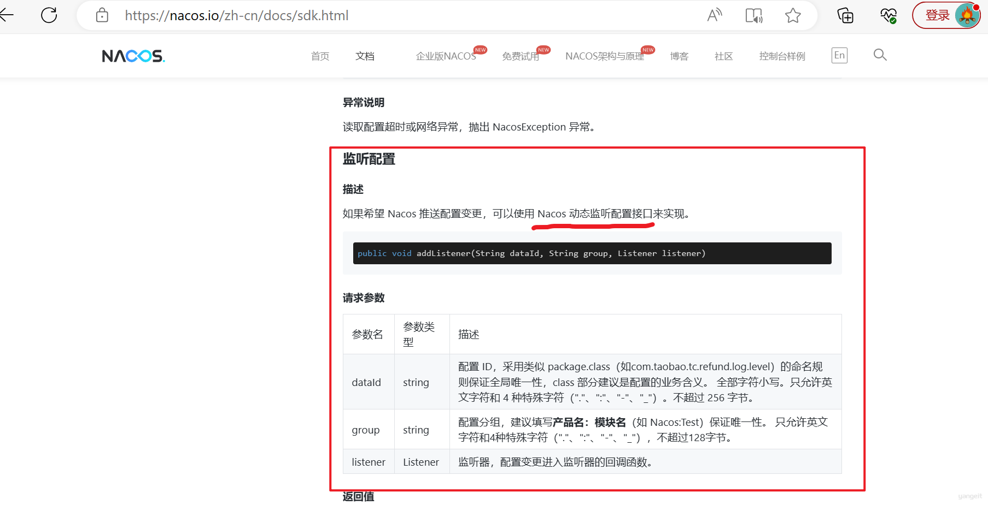This screenshot has width=988, height=505.
Task: Switch language with the En button
Action: click(x=839, y=55)
